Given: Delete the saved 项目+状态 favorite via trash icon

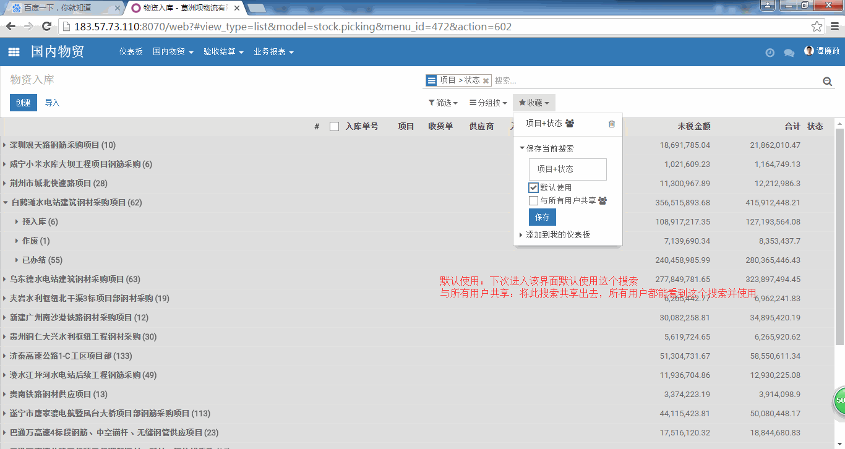Looking at the screenshot, I should click(612, 124).
